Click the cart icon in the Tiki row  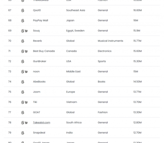[x=26, y=102]
